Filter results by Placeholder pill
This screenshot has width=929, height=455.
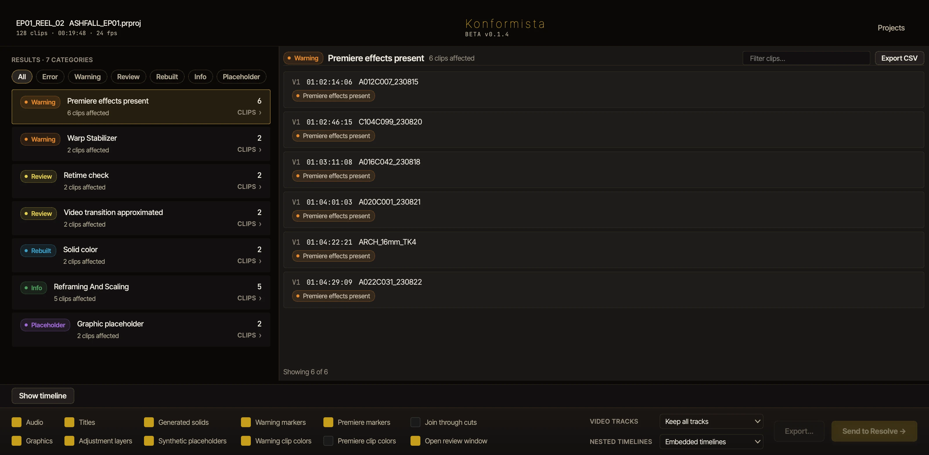tap(241, 77)
